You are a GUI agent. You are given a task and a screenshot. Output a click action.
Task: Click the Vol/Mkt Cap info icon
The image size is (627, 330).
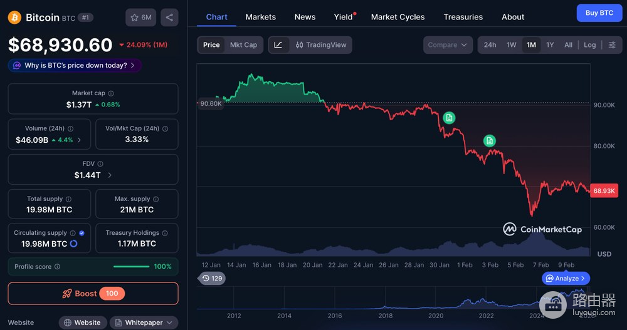point(165,128)
